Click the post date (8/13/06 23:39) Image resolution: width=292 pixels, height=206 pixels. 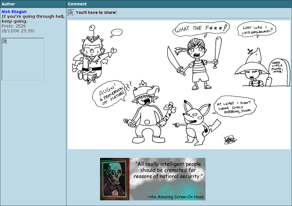click(x=18, y=31)
